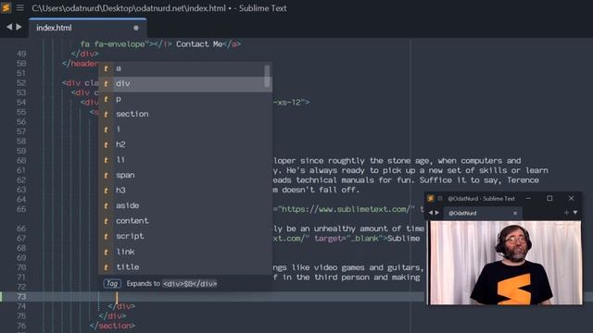The image size is (593, 333).
Task: Choose the 'li' completion entry
Action: 185,160
